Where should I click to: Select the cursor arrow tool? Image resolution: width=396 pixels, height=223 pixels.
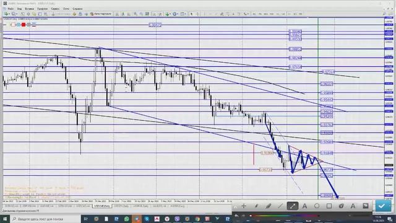(x=191, y=14)
